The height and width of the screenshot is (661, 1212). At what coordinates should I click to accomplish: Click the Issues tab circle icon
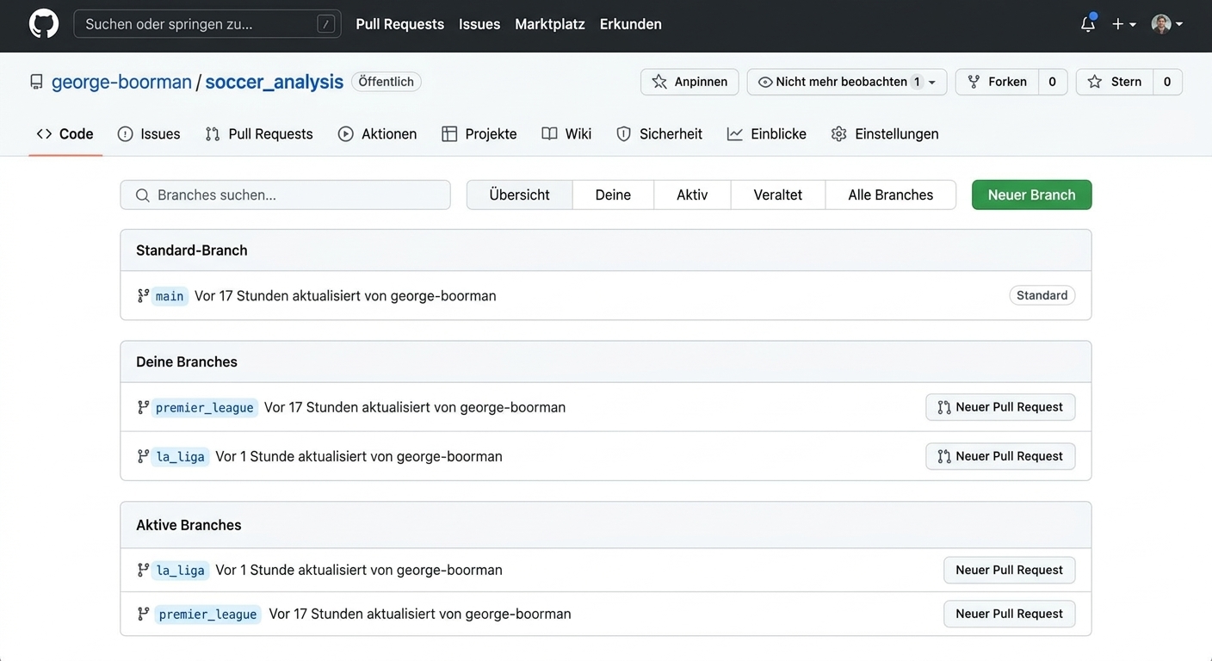125,133
